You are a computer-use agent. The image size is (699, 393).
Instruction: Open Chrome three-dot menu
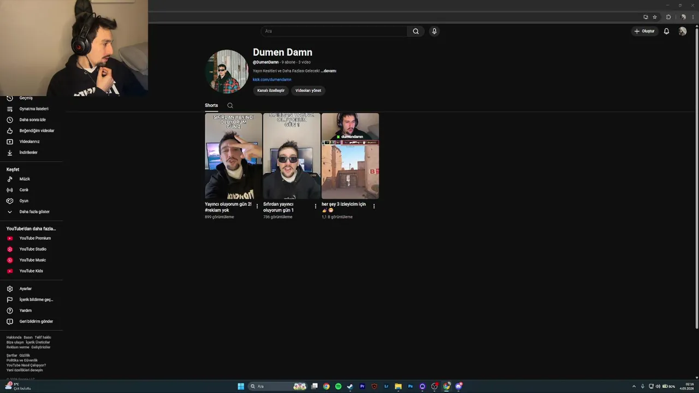click(693, 17)
